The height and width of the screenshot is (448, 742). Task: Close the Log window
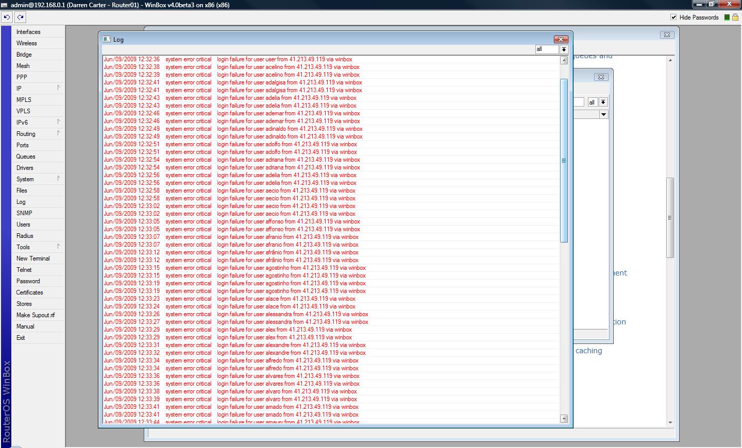click(561, 39)
